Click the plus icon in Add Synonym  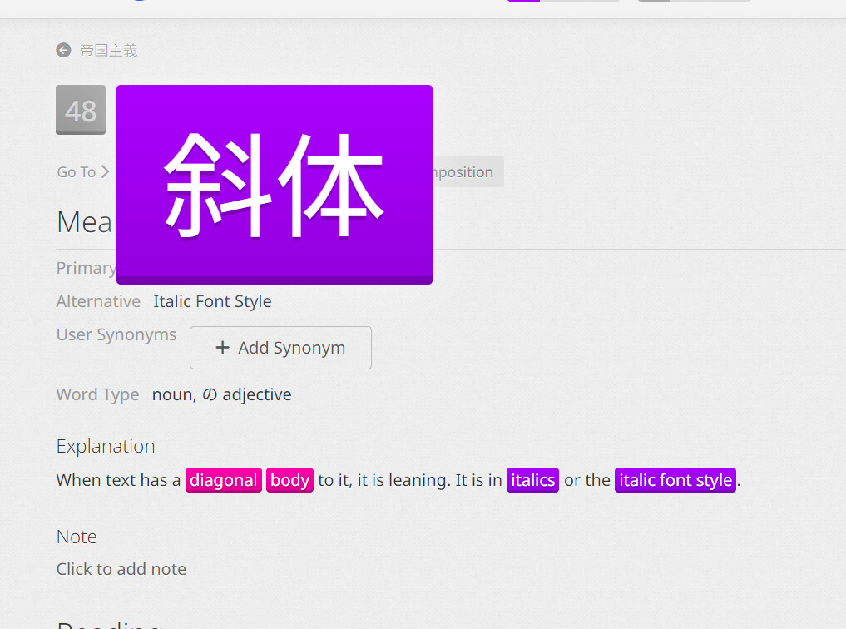coord(222,348)
